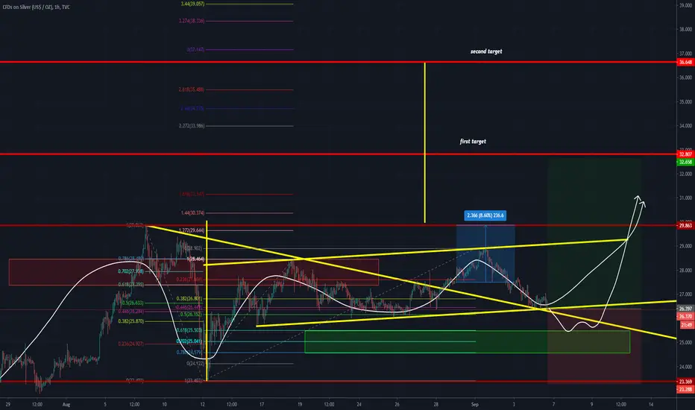Screen dimensions: 695x410
Task: Click the red 26.370 current price label
Action: coord(686,317)
